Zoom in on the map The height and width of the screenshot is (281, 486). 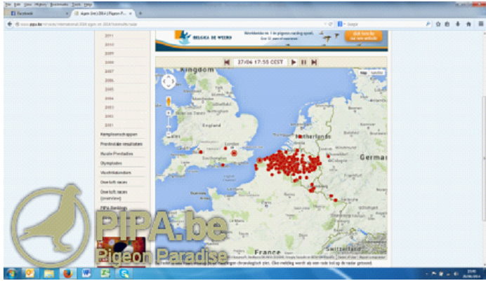pos(168,112)
